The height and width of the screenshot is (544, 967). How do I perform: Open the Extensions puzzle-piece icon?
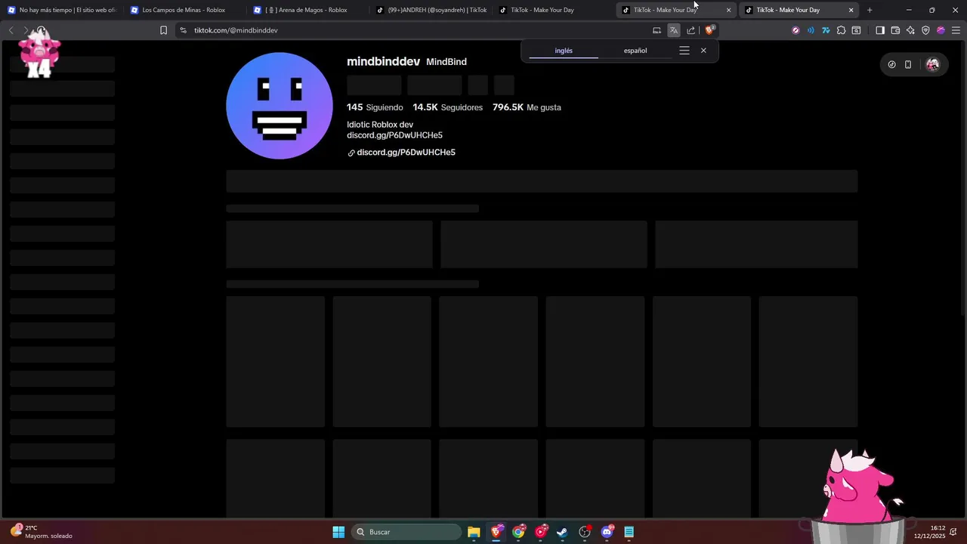click(x=841, y=30)
